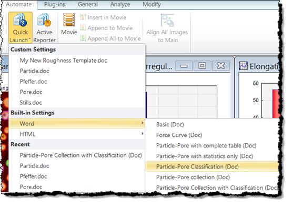Open the Analyze ribbon tab
Image resolution: width=293 pixels, height=207 pixels.
(x=120, y=4)
